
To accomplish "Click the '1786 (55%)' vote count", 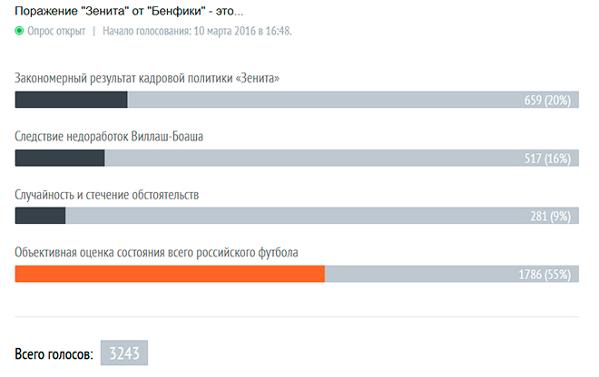I will click(545, 275).
